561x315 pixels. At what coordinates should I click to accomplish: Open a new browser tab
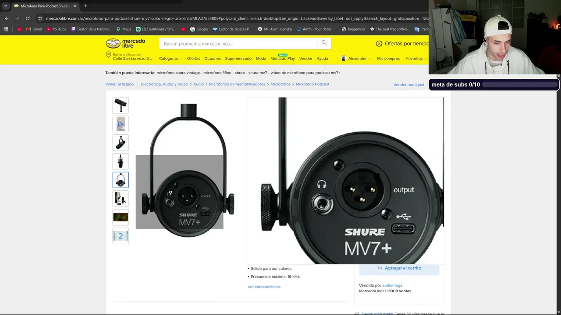[85, 6]
